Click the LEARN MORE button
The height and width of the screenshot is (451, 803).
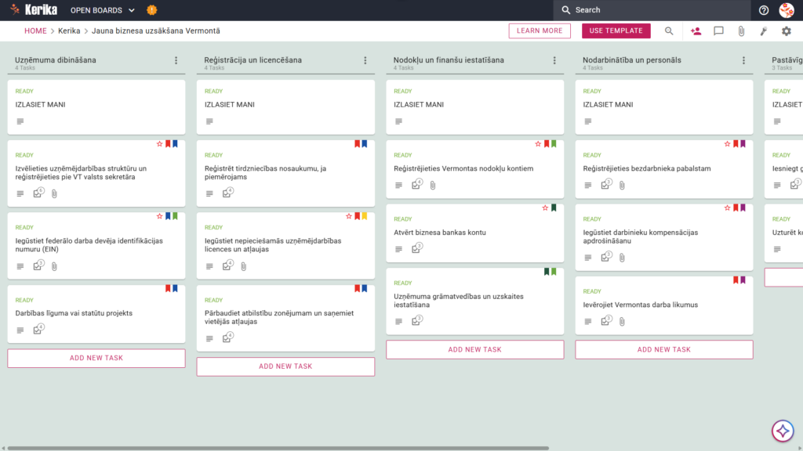tap(540, 31)
